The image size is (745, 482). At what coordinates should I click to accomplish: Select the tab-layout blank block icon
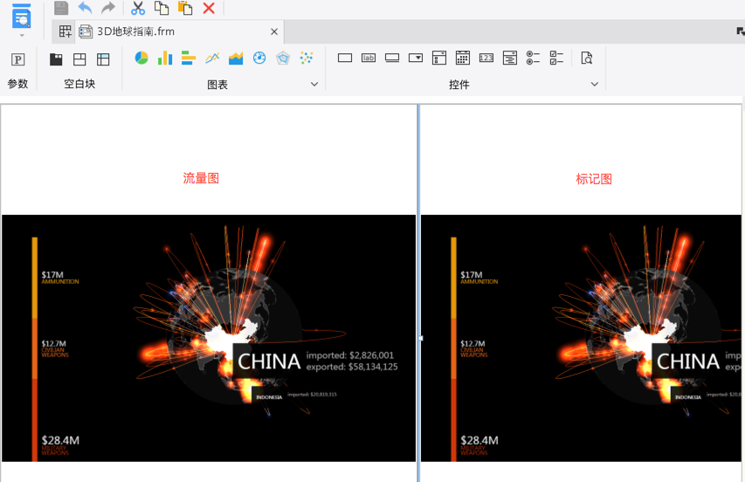point(79,59)
